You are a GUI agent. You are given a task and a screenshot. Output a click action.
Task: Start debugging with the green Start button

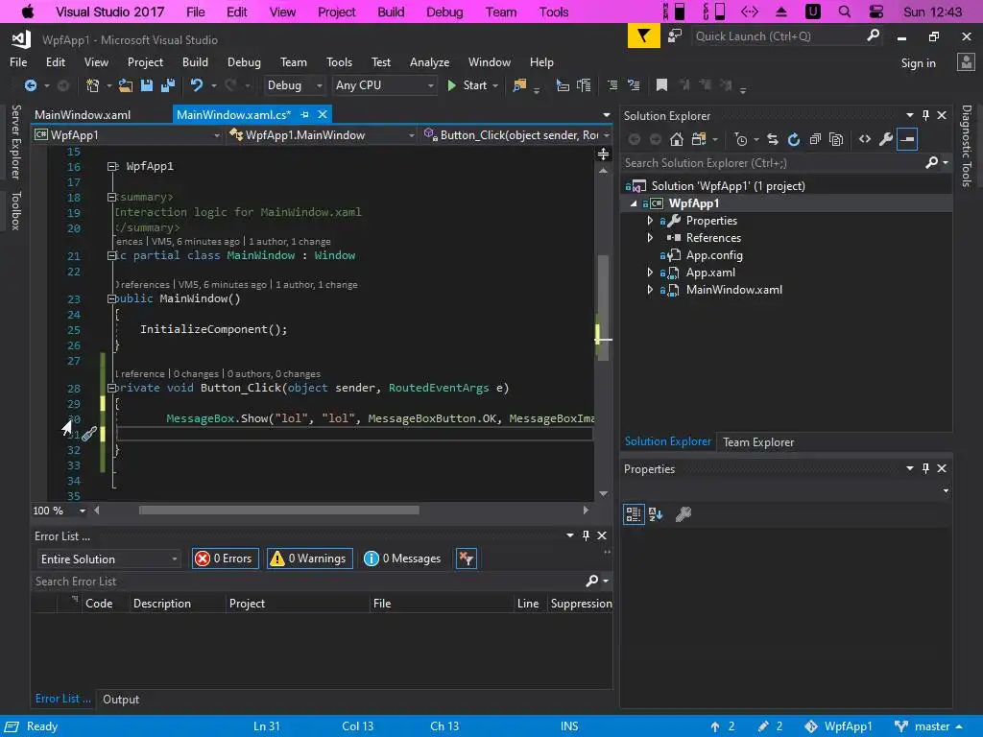[468, 85]
